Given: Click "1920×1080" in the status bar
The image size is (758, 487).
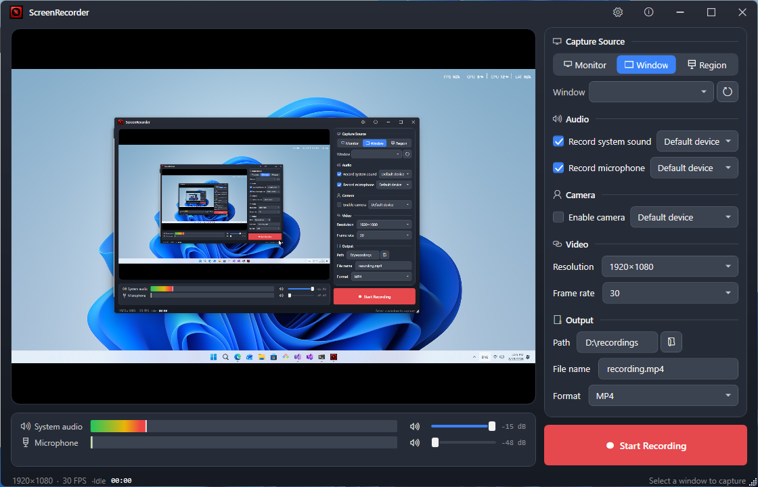Looking at the screenshot, I should [x=32, y=481].
